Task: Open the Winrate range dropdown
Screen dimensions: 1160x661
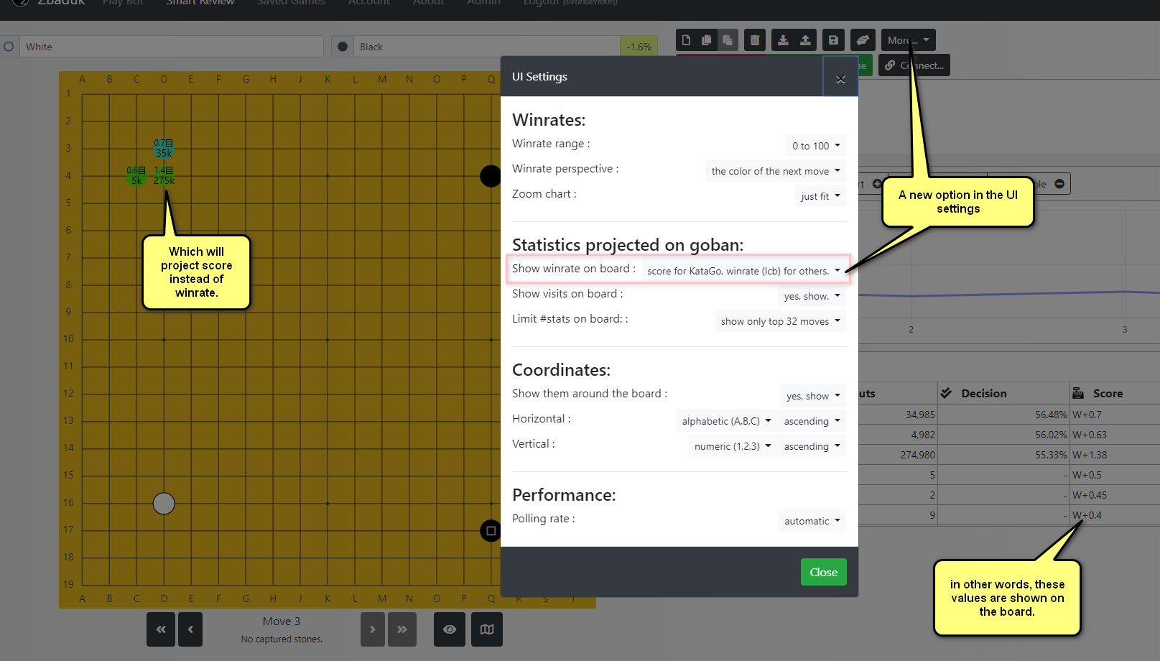Action: [815, 146]
